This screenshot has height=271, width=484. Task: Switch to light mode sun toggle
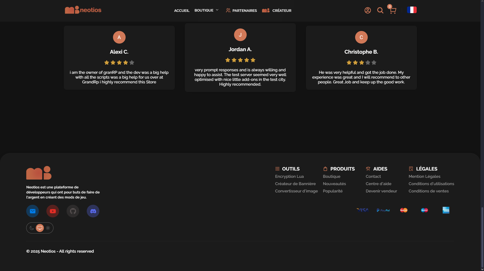coord(48,228)
